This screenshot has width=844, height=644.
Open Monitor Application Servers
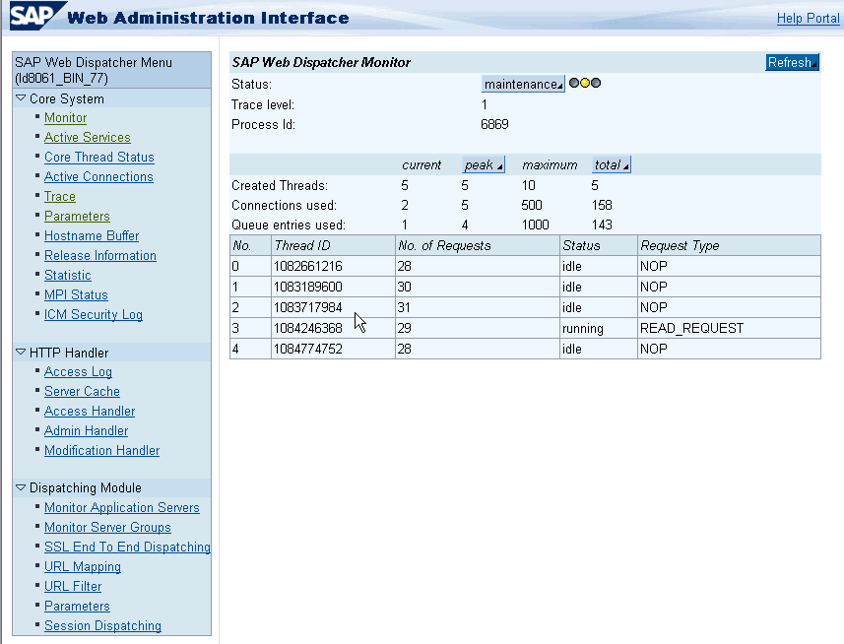click(121, 508)
